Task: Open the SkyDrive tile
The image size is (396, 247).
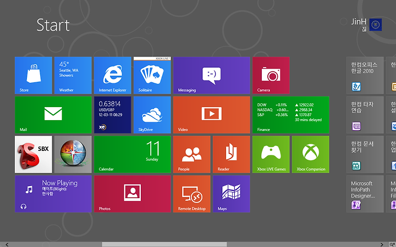Action: [152, 115]
